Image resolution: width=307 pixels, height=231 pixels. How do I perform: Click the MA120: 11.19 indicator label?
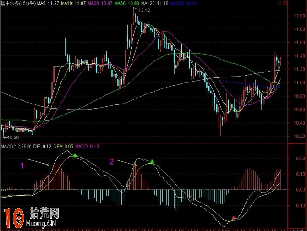click(155, 3)
